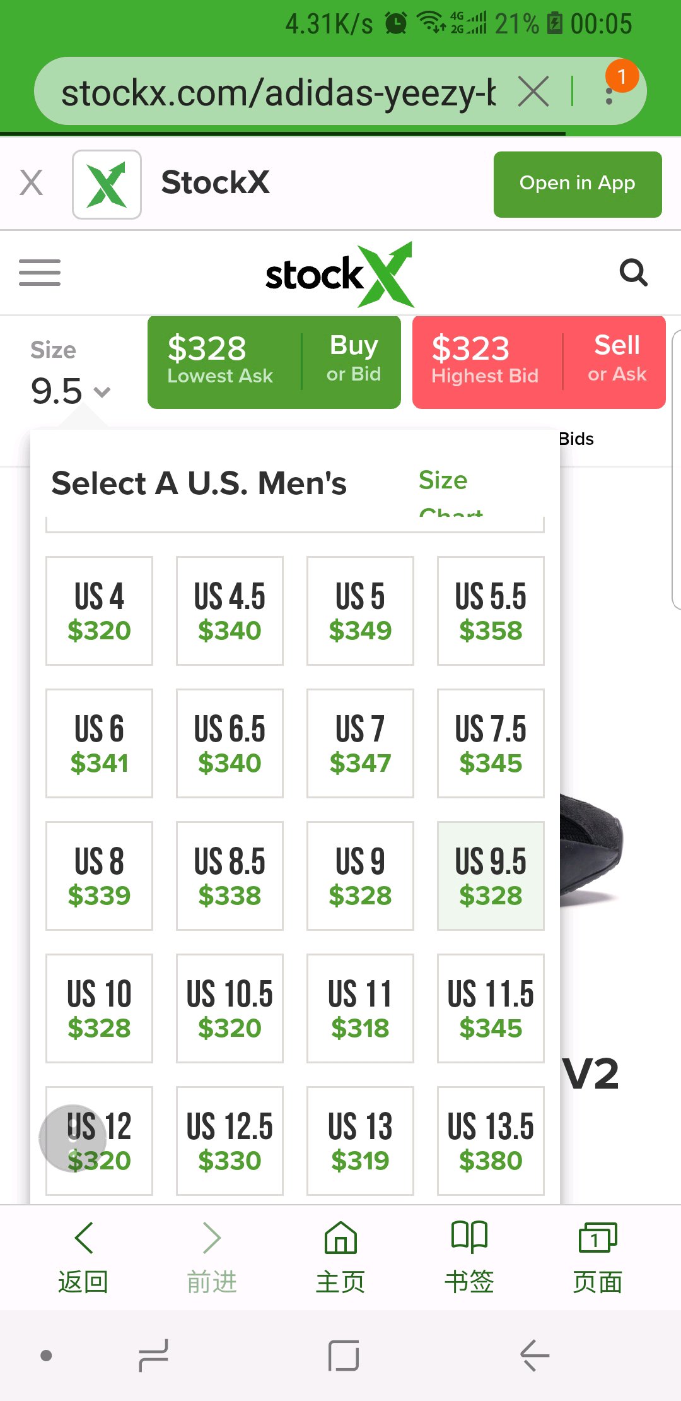Click the StockX app logo icon
The height and width of the screenshot is (1401, 681).
click(107, 184)
